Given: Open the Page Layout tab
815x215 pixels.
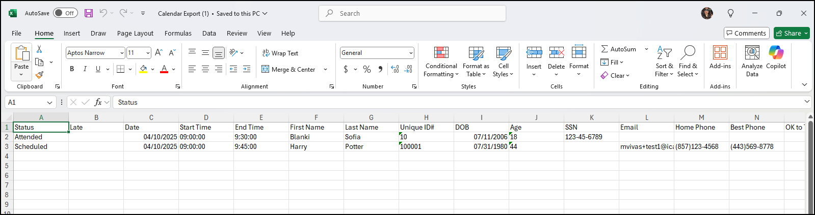Looking at the screenshot, I should point(135,34).
